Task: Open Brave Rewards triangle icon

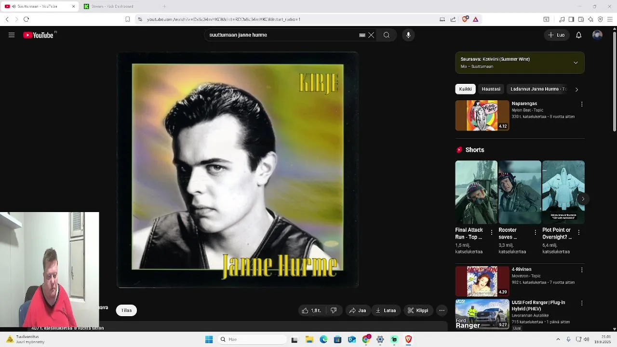Action: coord(475,19)
